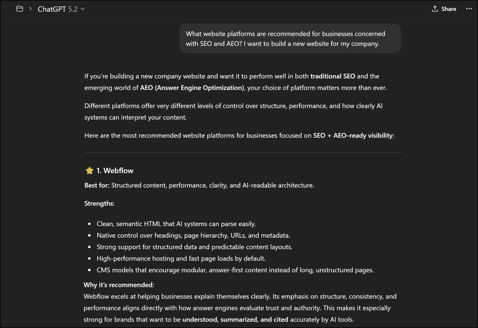
Task: Open the folder icon in the breadcrumb bar
Action: (x=20, y=9)
